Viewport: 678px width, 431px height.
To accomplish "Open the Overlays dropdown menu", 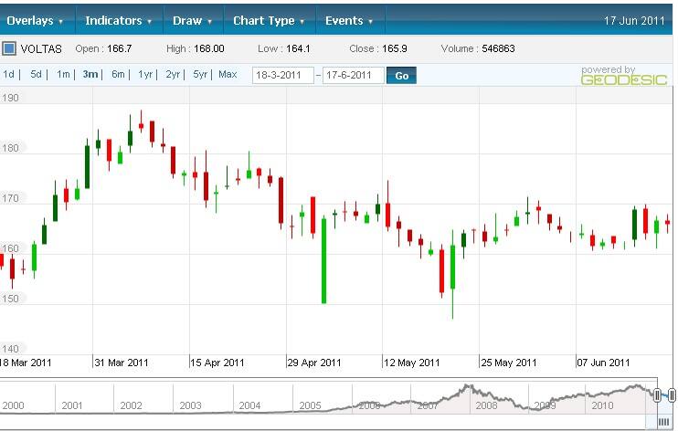I will point(37,20).
